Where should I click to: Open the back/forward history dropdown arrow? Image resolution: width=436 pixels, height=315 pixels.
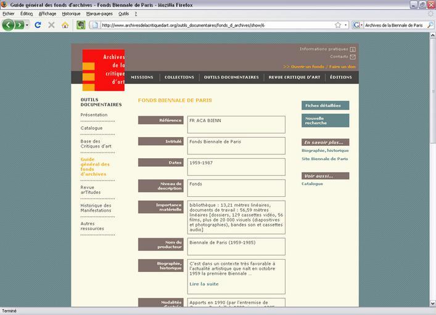[28, 25]
